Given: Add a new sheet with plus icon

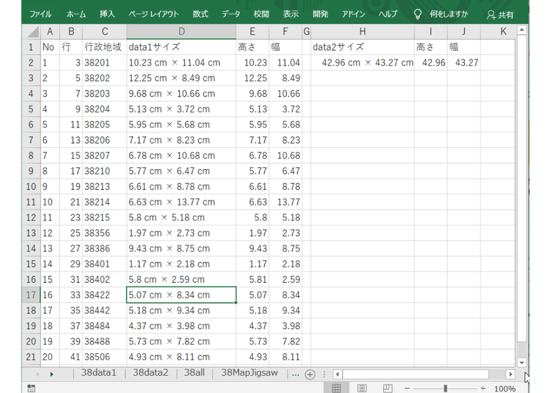Looking at the screenshot, I should coord(310,375).
